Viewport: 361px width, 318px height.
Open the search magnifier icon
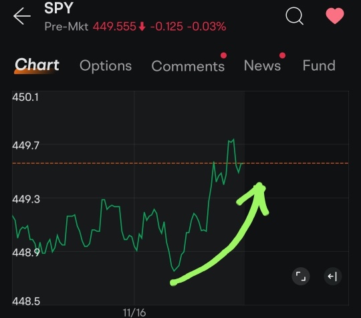(x=294, y=16)
